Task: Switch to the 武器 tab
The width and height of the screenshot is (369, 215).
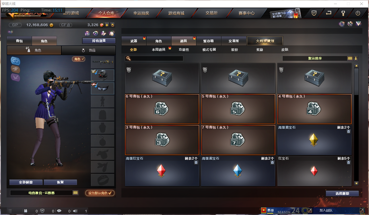Action: pyautogui.click(x=134, y=41)
